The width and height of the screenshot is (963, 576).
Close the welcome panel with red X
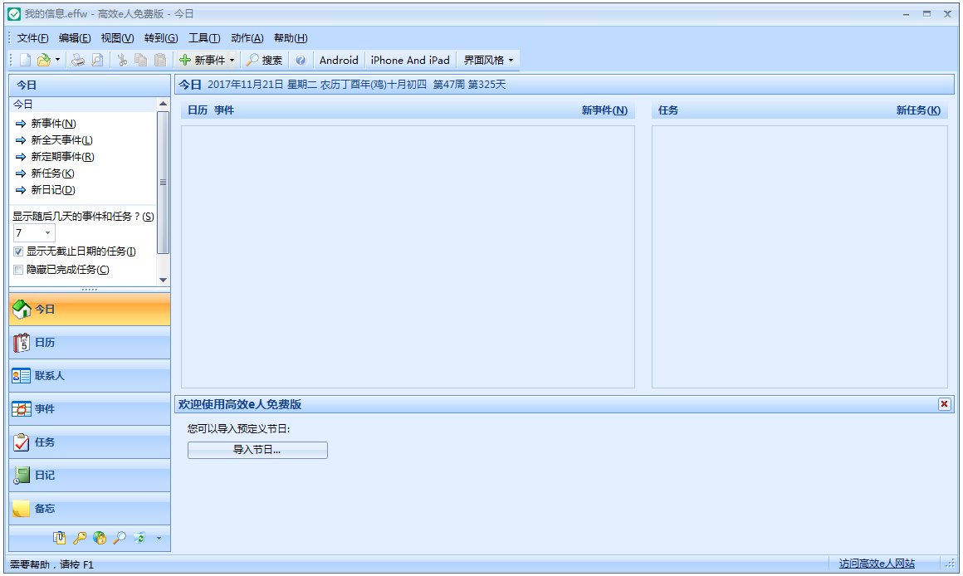coord(944,404)
